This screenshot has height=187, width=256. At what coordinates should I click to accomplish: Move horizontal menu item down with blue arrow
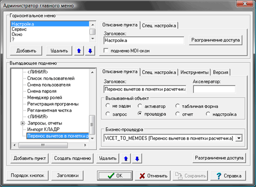point(90,51)
